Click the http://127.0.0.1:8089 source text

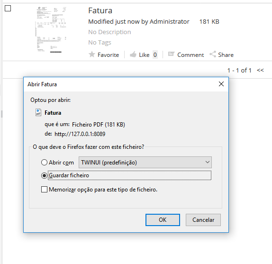[80, 134]
